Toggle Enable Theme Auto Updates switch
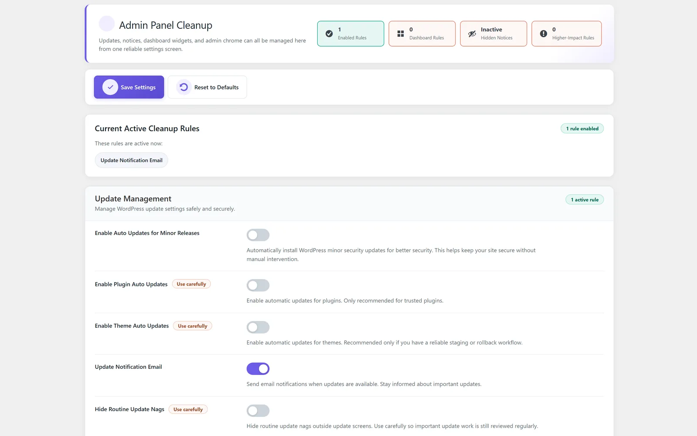 [x=258, y=327]
